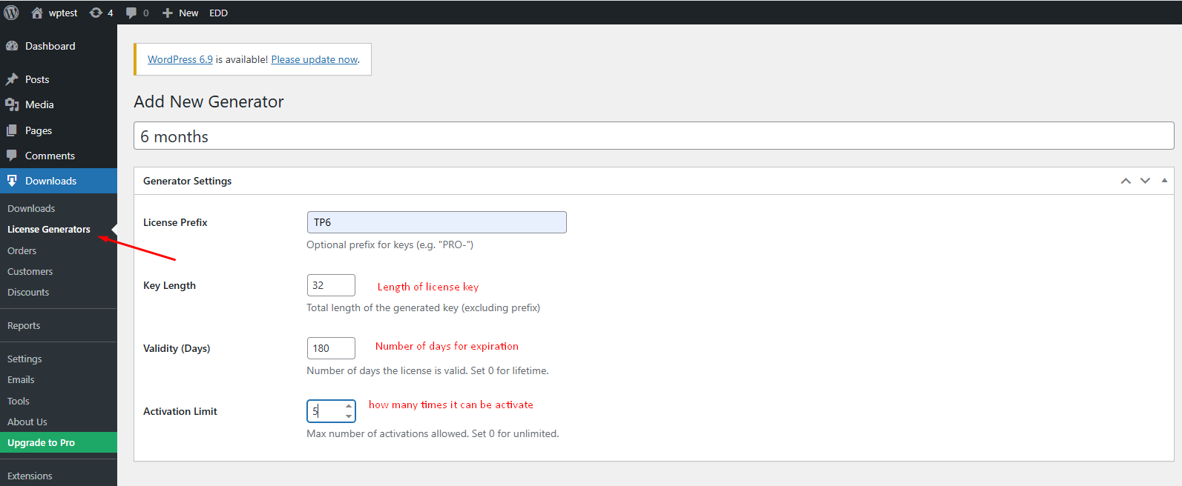This screenshot has width=1182, height=486.
Task: Move Generator Settings panel up
Action: (1126, 181)
